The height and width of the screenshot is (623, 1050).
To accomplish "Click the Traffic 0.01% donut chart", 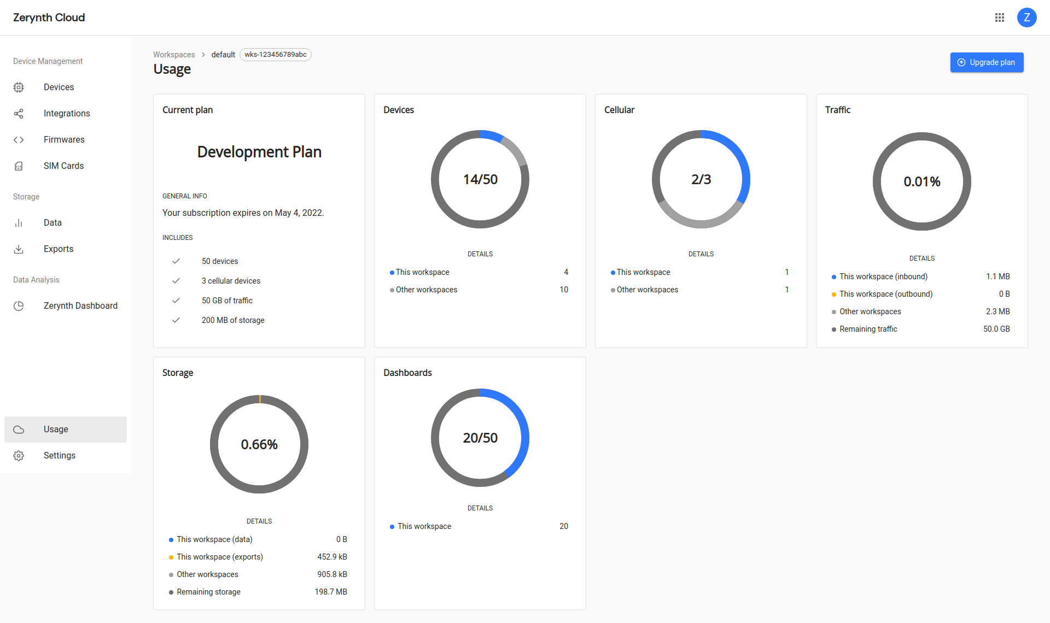I will tap(922, 181).
